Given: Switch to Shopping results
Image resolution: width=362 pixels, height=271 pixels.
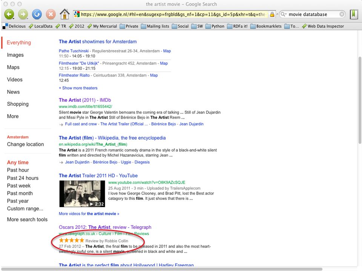Looking at the screenshot, I should 18,104.
